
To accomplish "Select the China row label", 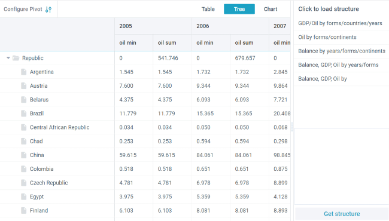I will pyautogui.click(x=37, y=155).
